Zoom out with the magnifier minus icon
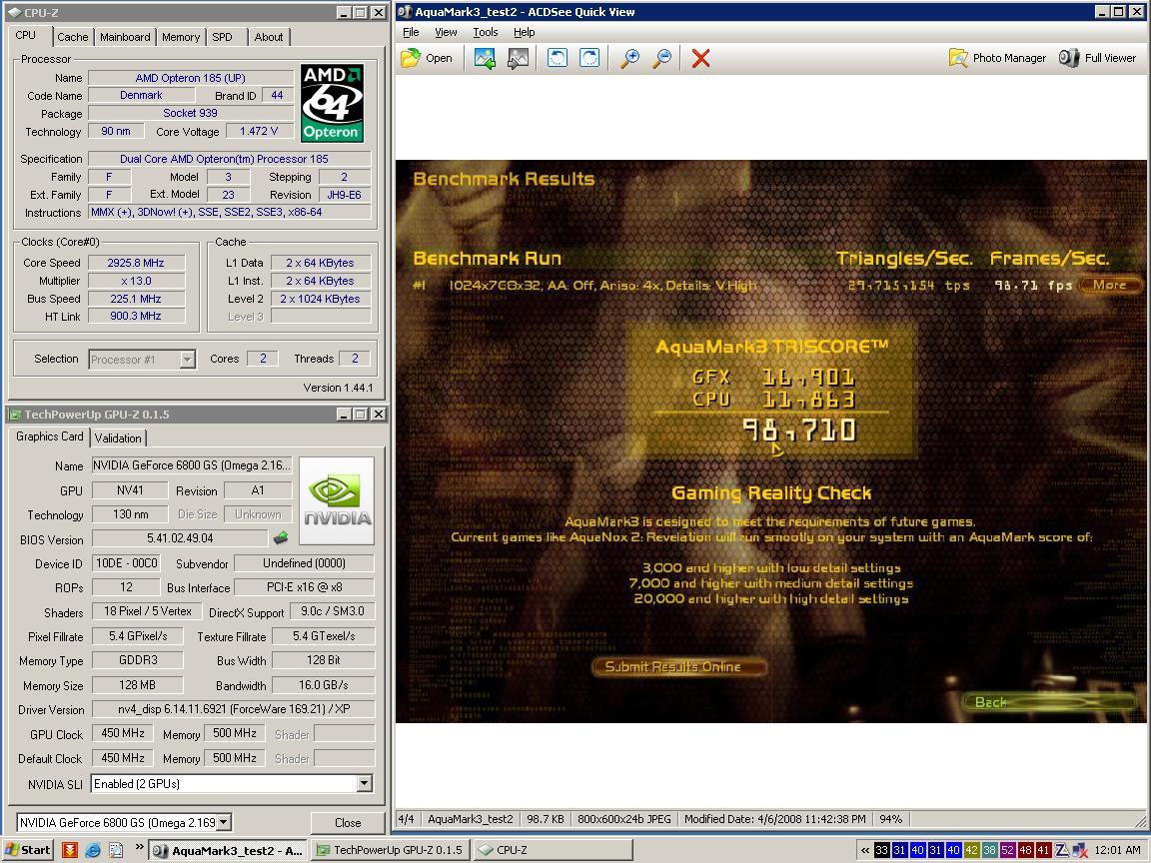1151x863 pixels. coord(662,58)
